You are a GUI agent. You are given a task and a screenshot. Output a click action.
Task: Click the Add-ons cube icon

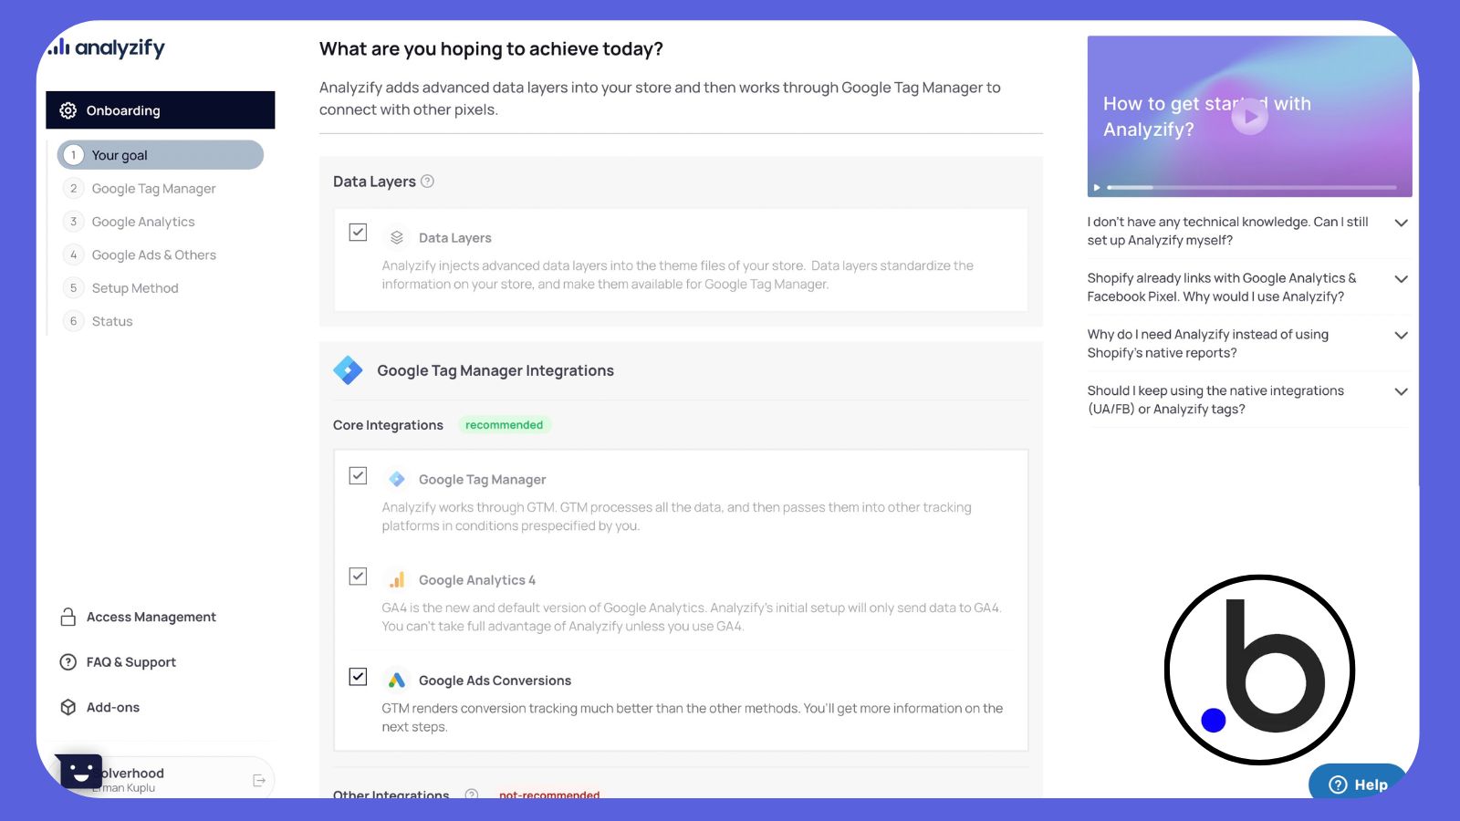(x=68, y=707)
